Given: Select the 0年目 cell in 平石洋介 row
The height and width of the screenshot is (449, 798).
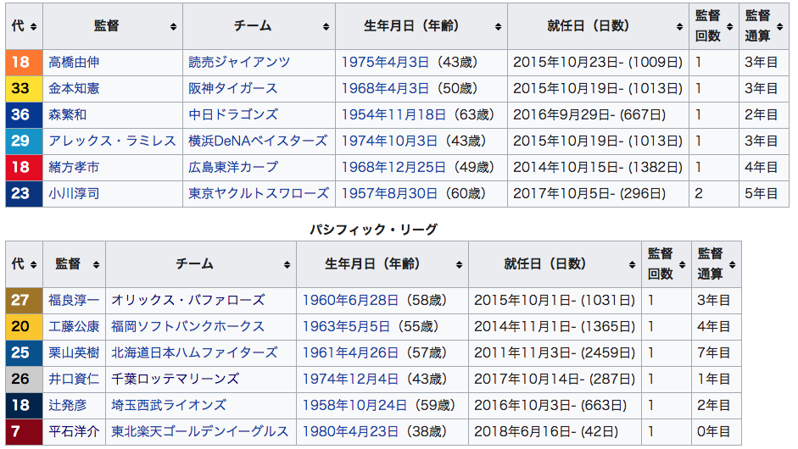Looking at the screenshot, I should coord(717,432).
